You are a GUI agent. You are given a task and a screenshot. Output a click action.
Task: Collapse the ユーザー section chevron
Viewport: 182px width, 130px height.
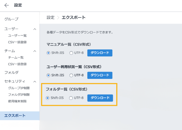(35, 29)
